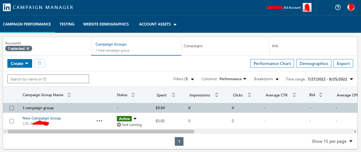361x152 pixels.
Task: Click the Search by name or ID field
Action: pyautogui.click(x=48, y=79)
